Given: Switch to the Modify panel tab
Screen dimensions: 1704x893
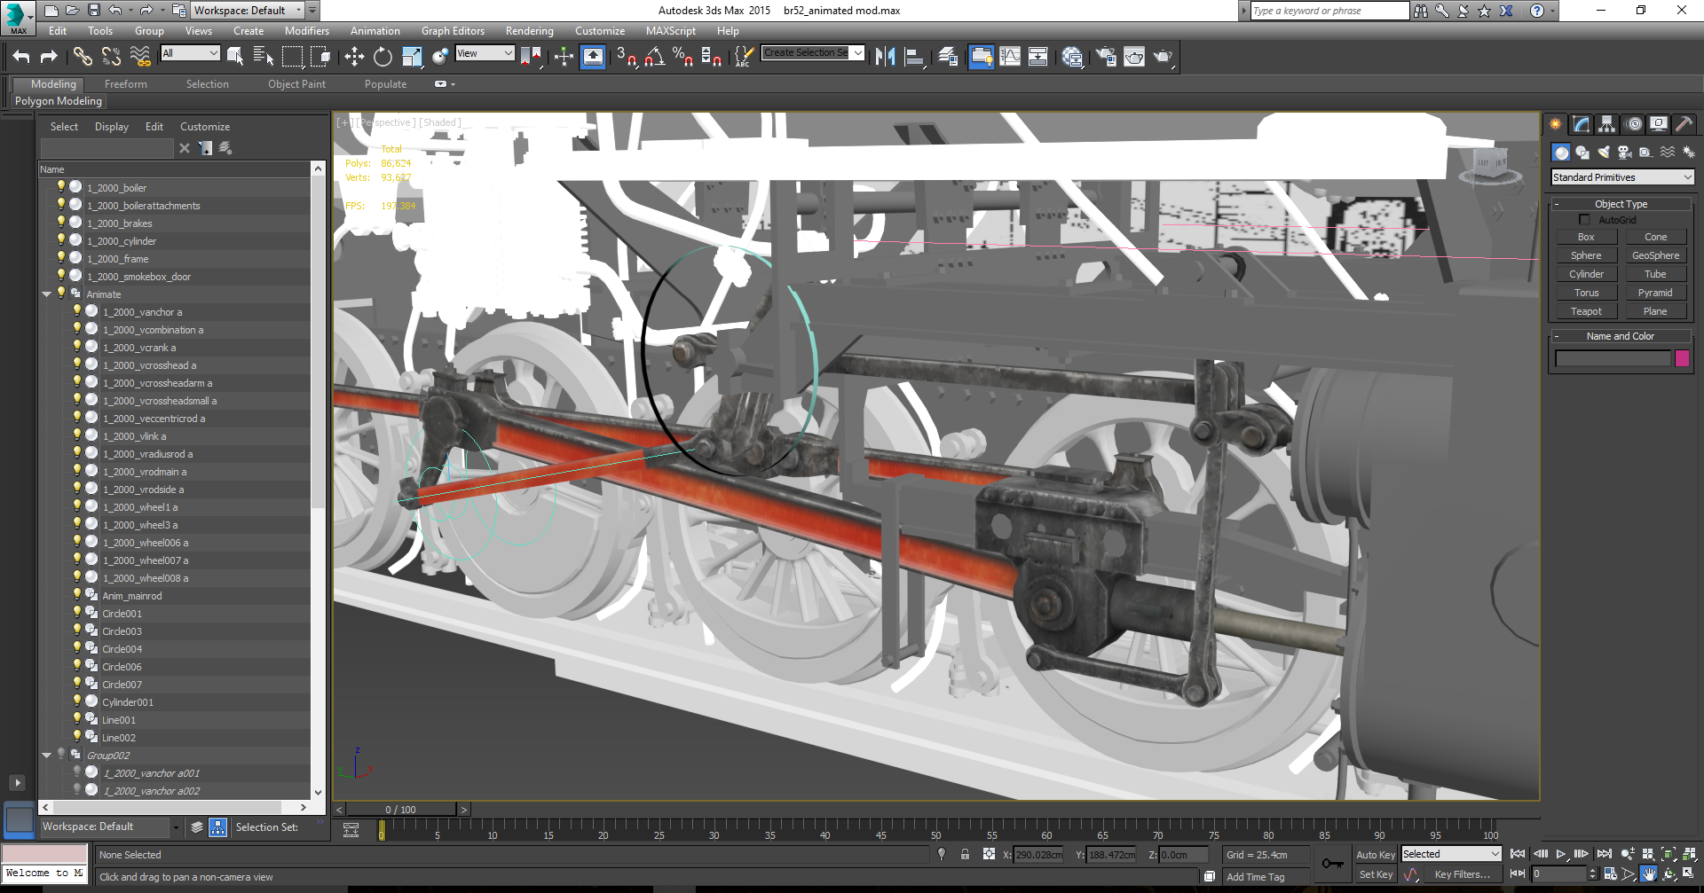Looking at the screenshot, I should pos(1581,124).
